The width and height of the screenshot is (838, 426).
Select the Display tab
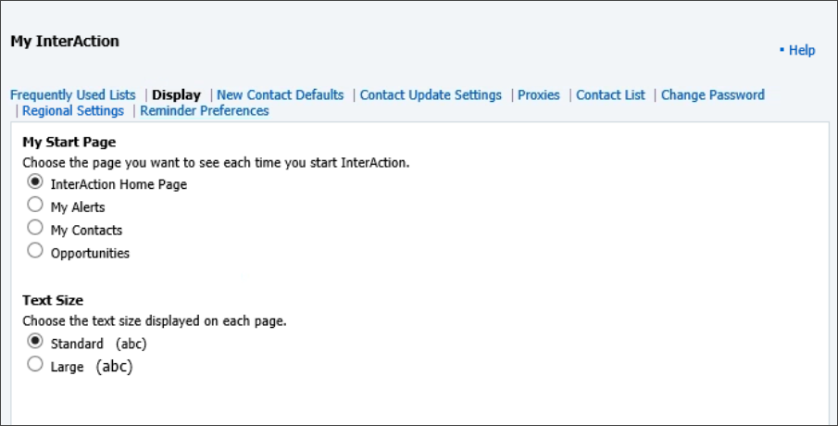click(176, 95)
